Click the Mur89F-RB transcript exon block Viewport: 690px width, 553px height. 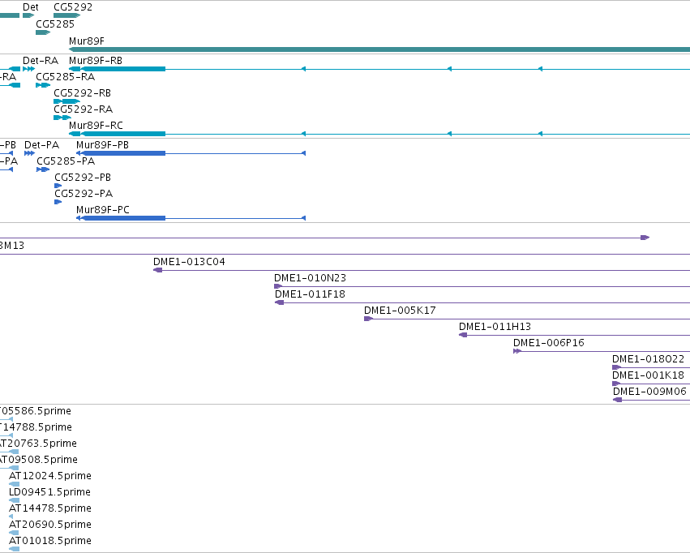[123, 69]
